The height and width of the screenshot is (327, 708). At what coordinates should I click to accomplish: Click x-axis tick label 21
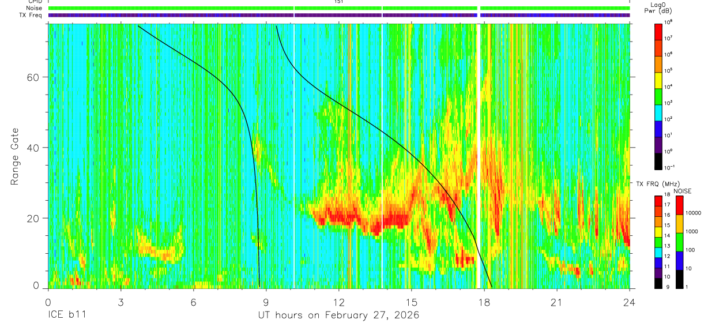[x=556, y=302]
